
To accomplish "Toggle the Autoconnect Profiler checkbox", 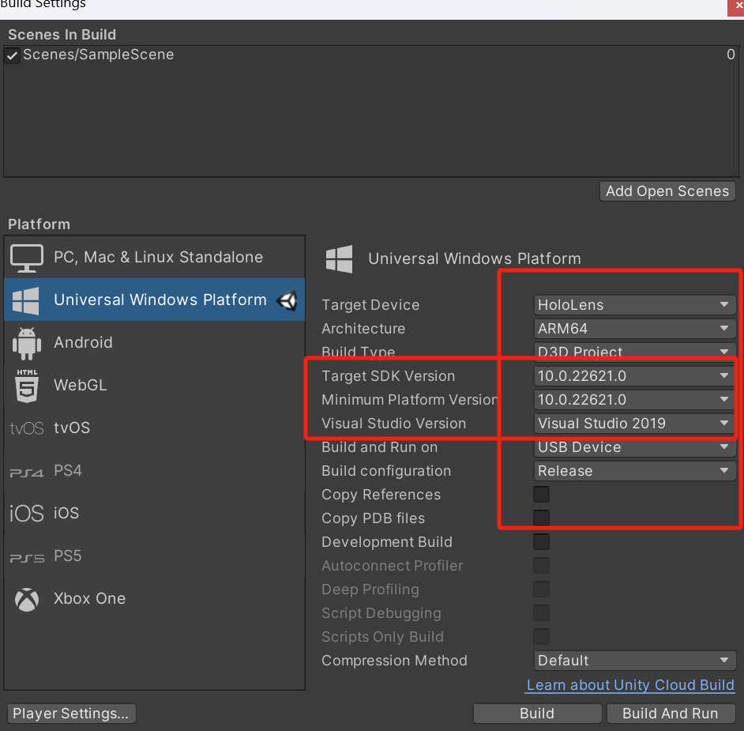I will pyautogui.click(x=541, y=565).
